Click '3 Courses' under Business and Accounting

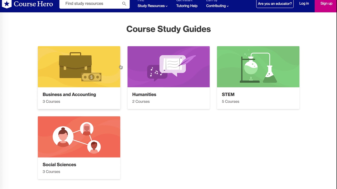51,102
